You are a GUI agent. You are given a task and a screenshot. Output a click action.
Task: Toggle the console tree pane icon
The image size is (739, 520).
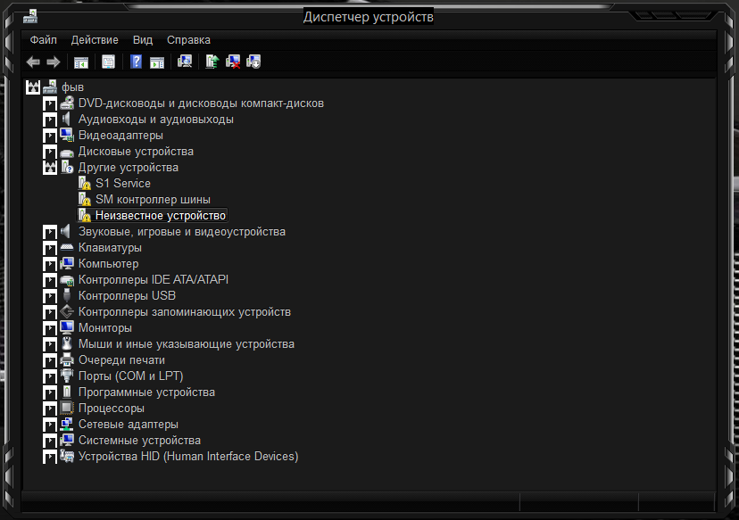coord(81,62)
